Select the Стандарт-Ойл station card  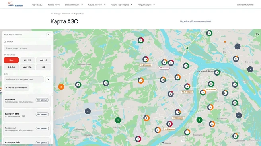point(27,141)
